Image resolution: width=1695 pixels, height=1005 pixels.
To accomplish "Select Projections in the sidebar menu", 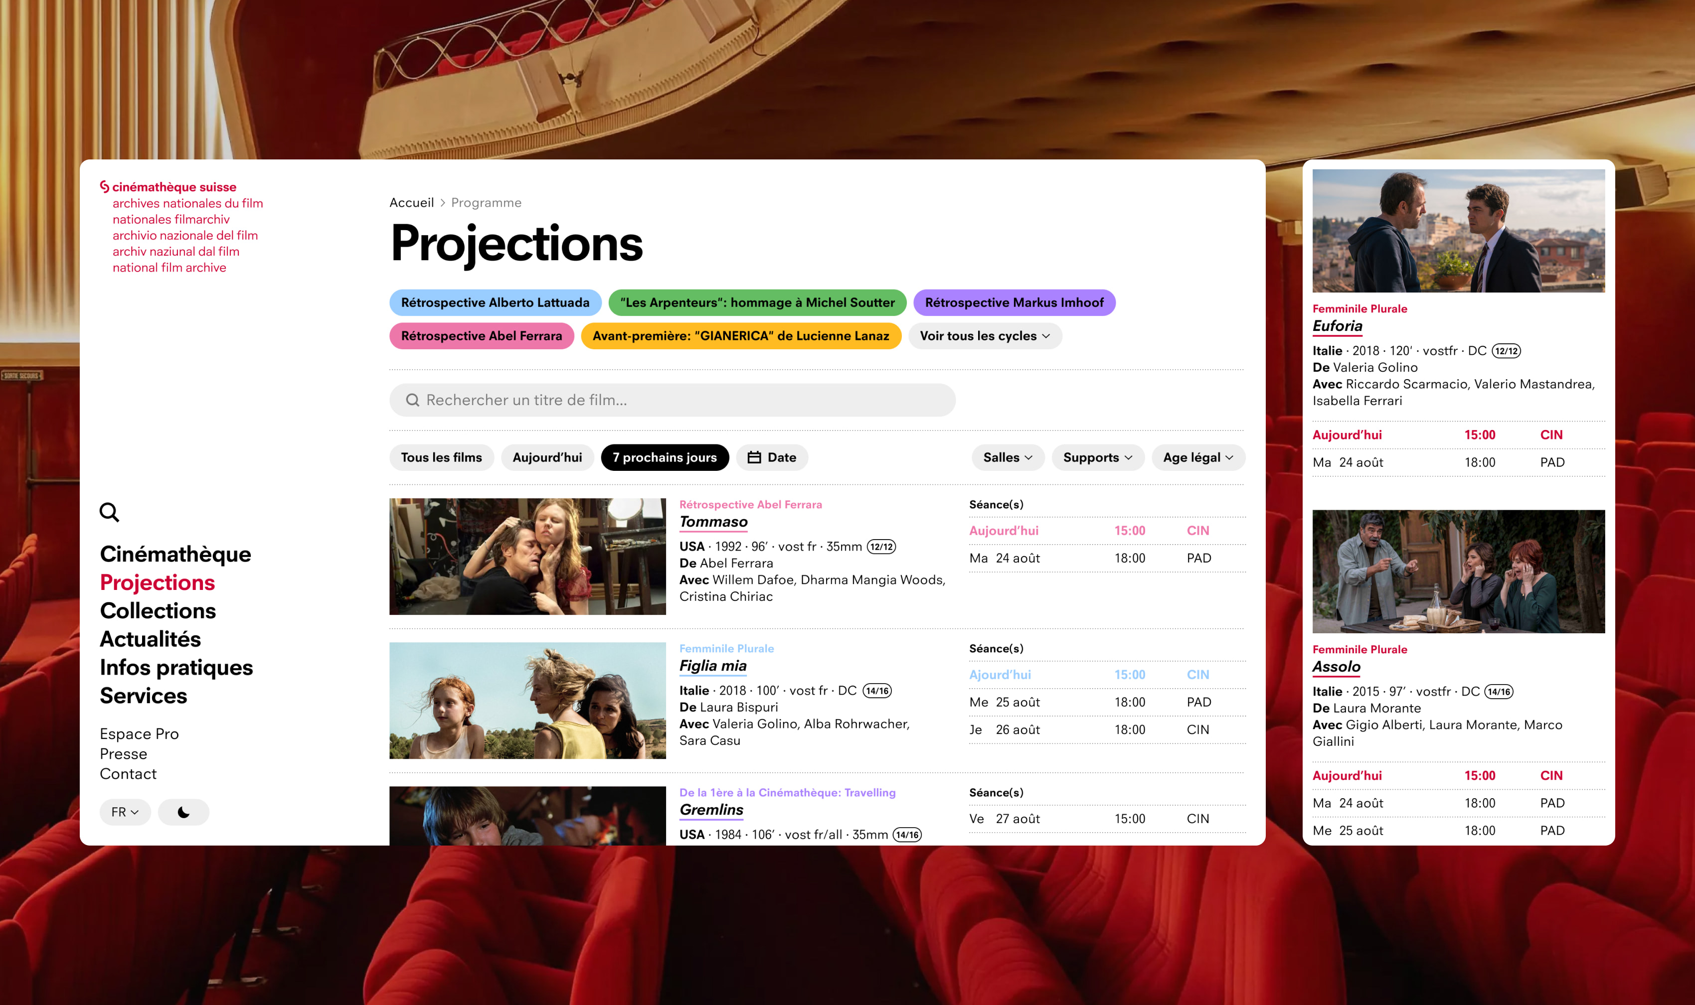I will [157, 582].
